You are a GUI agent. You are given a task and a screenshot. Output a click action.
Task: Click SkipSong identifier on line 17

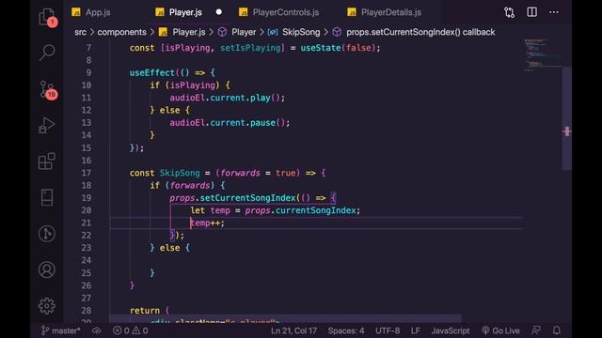(x=180, y=173)
